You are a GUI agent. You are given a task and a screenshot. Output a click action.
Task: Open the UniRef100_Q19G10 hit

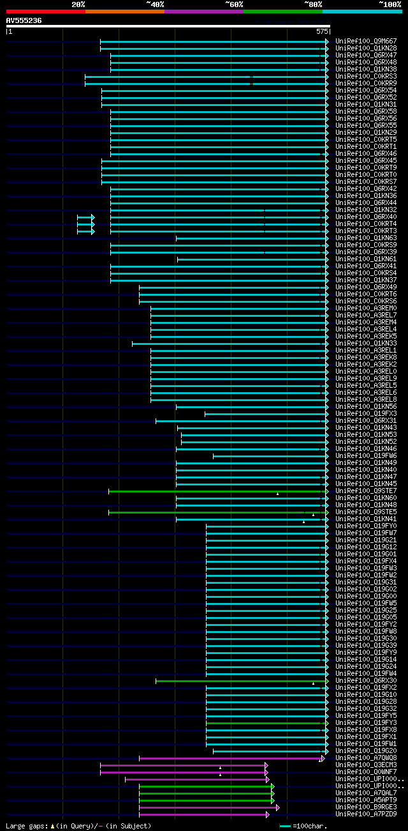click(366, 695)
